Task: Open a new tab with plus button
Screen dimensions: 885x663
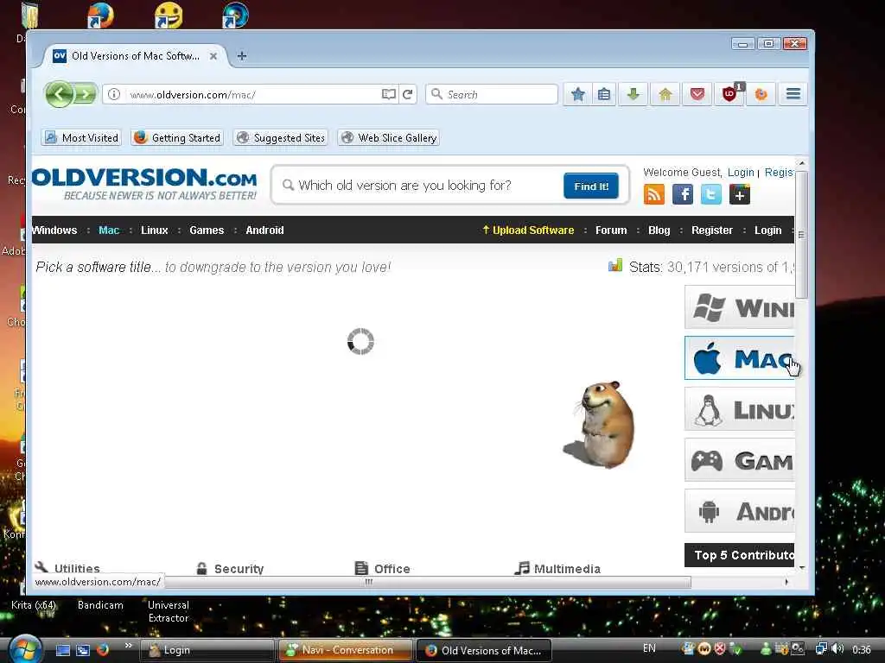Action: [x=242, y=56]
